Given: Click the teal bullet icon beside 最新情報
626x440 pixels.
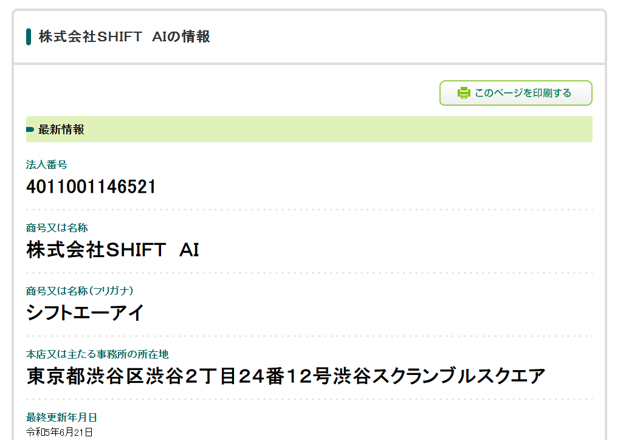Looking at the screenshot, I should tap(30, 129).
